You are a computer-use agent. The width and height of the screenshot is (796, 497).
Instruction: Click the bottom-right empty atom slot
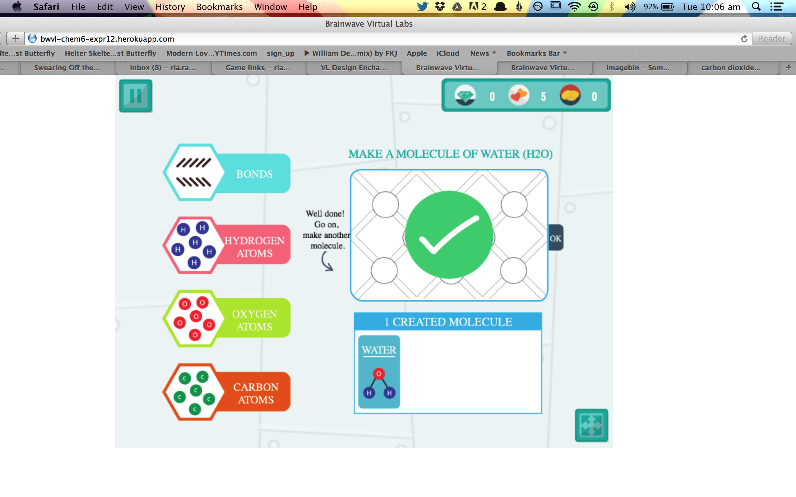point(513,271)
